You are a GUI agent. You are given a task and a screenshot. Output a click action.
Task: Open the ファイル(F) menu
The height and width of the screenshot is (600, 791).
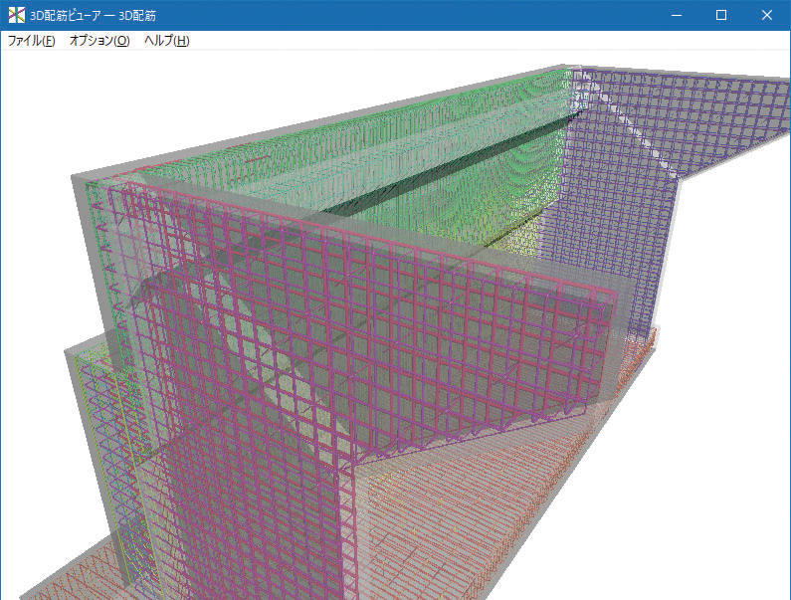coord(31,41)
